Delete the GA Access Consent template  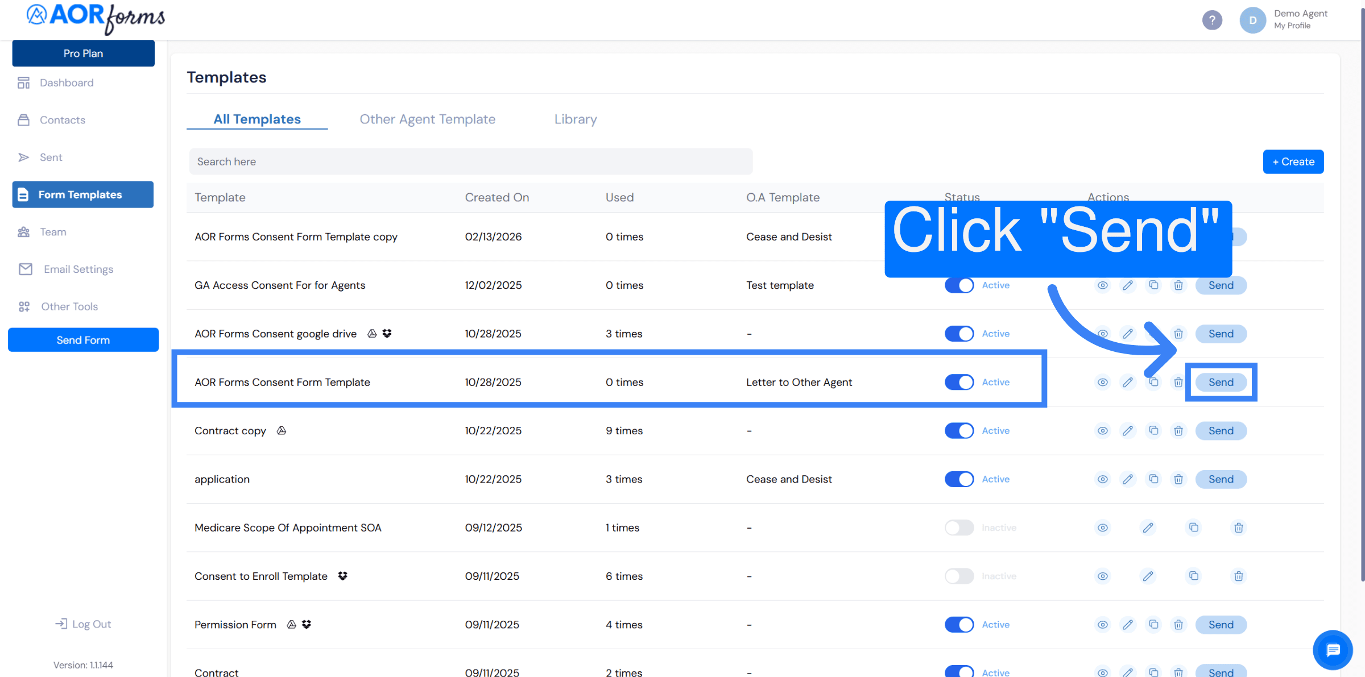[x=1178, y=285]
